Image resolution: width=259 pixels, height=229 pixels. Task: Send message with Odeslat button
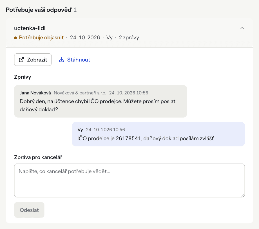point(29,210)
